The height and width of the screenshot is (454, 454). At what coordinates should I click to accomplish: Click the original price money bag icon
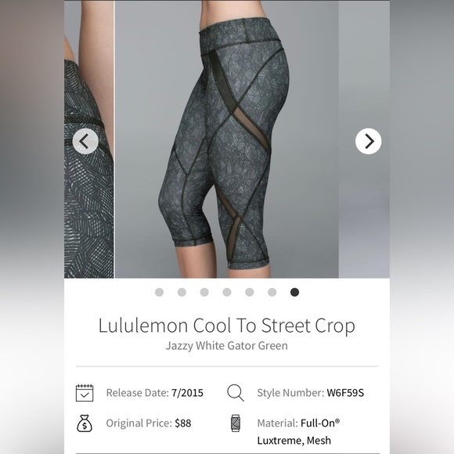pos(85,423)
